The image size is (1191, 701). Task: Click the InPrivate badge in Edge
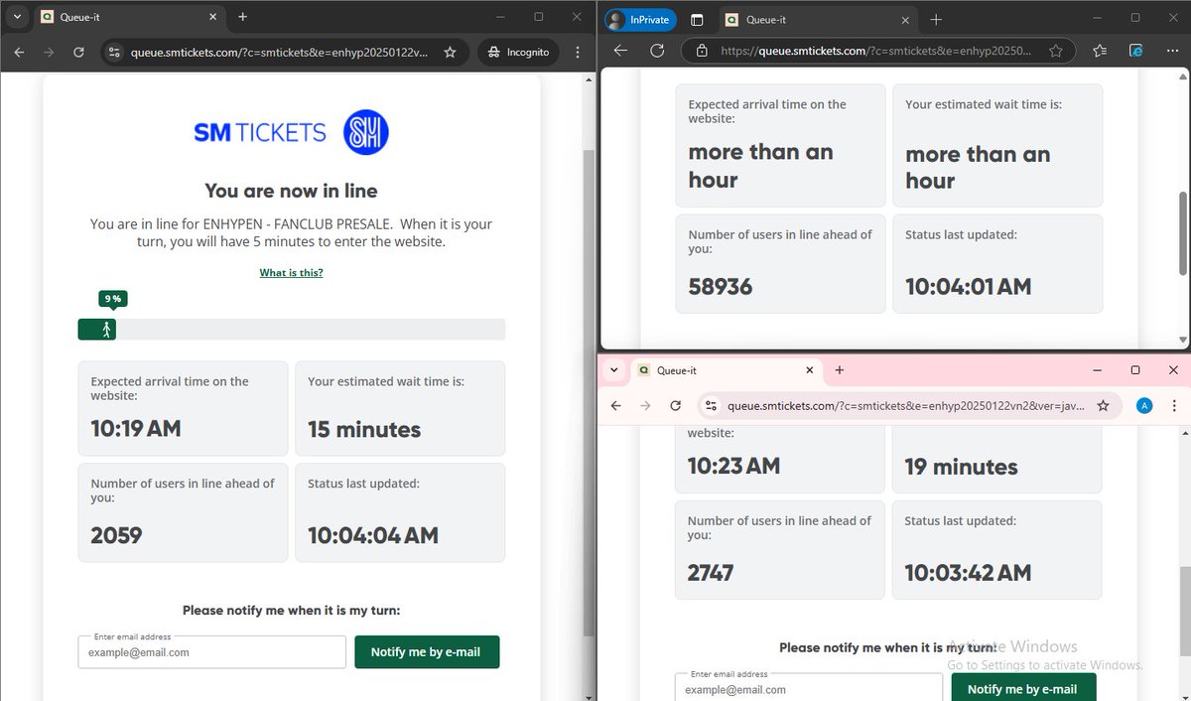(640, 20)
